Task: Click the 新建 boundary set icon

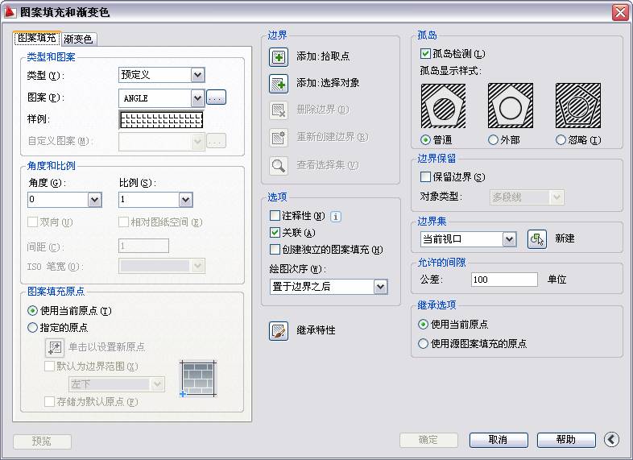Action: click(x=537, y=239)
